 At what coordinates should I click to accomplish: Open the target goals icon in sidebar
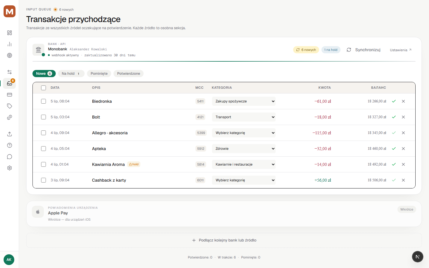click(x=10, y=55)
